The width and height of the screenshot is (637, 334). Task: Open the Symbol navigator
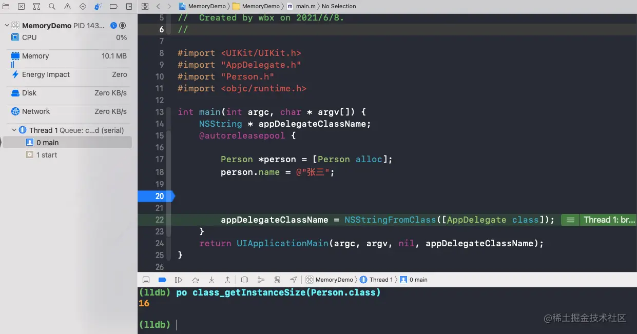36,6
